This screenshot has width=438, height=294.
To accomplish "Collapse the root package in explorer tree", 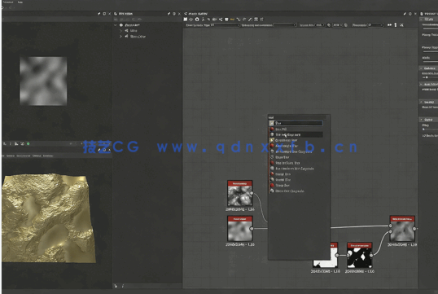I will [115, 25].
